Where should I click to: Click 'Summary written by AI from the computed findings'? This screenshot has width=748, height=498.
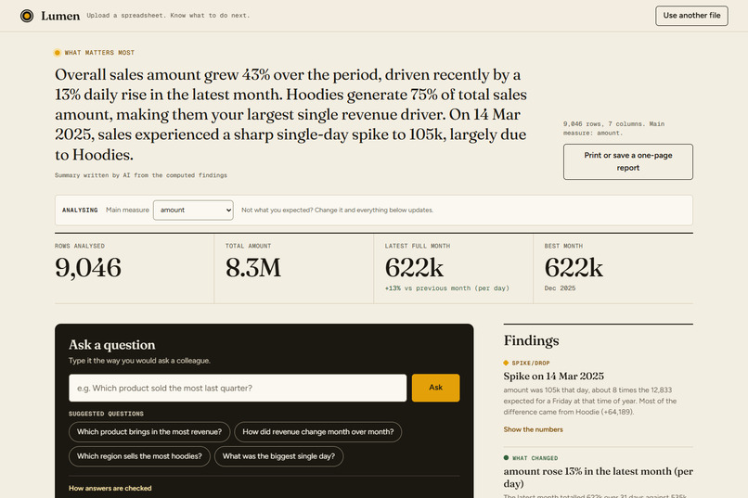tap(141, 175)
